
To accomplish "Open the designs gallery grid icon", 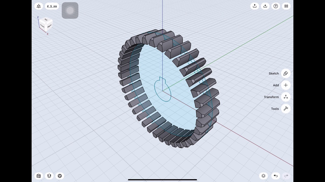I will click(286, 6).
